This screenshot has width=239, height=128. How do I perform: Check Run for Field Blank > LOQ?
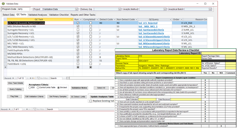tap(78, 64)
